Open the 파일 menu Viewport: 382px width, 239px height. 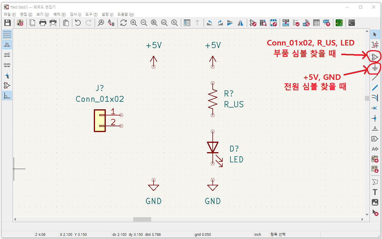10,14
